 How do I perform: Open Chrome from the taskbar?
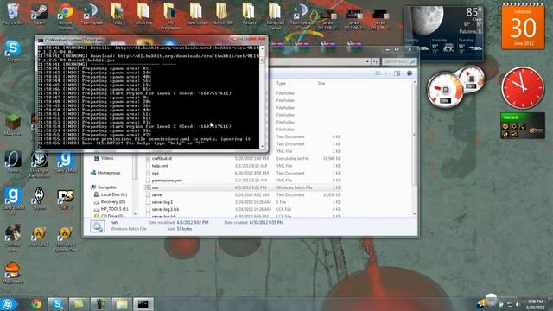point(36,303)
